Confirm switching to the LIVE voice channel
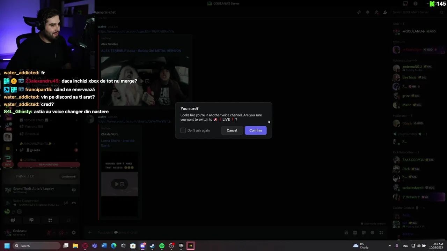The width and height of the screenshot is (447, 251). 255,130
